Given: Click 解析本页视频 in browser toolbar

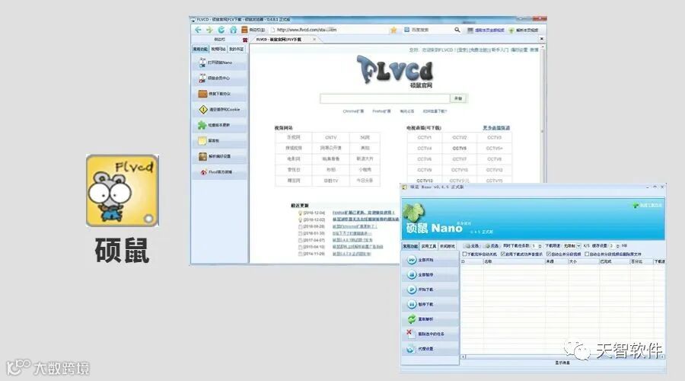Looking at the screenshot, I should tap(523, 30).
